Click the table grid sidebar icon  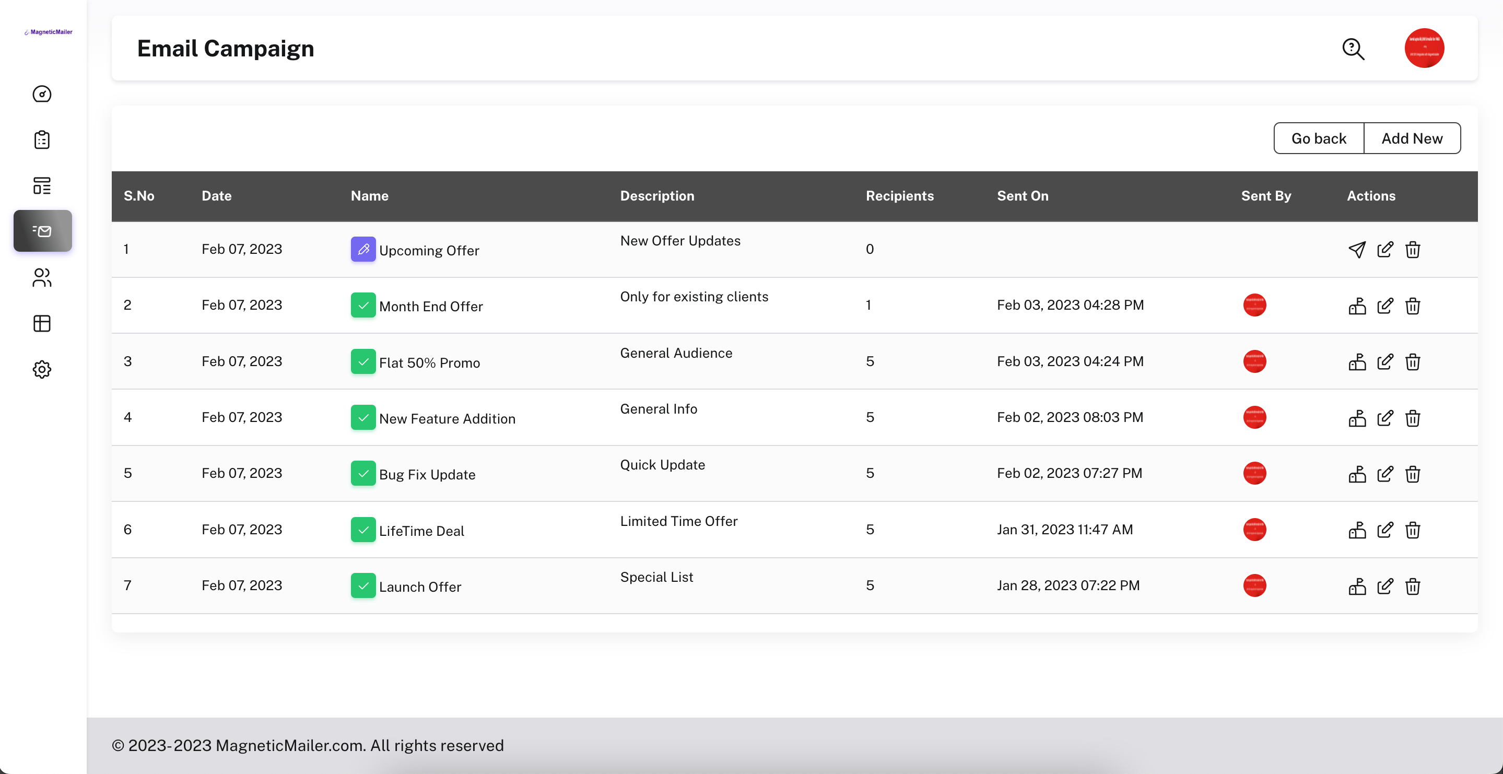42,323
